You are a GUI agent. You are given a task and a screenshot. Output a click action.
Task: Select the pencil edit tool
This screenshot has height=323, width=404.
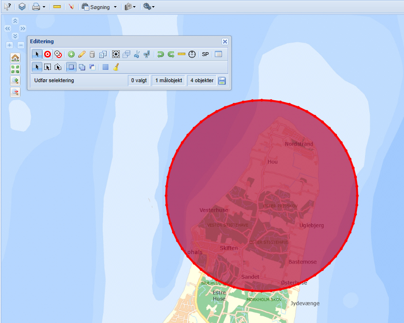82,54
